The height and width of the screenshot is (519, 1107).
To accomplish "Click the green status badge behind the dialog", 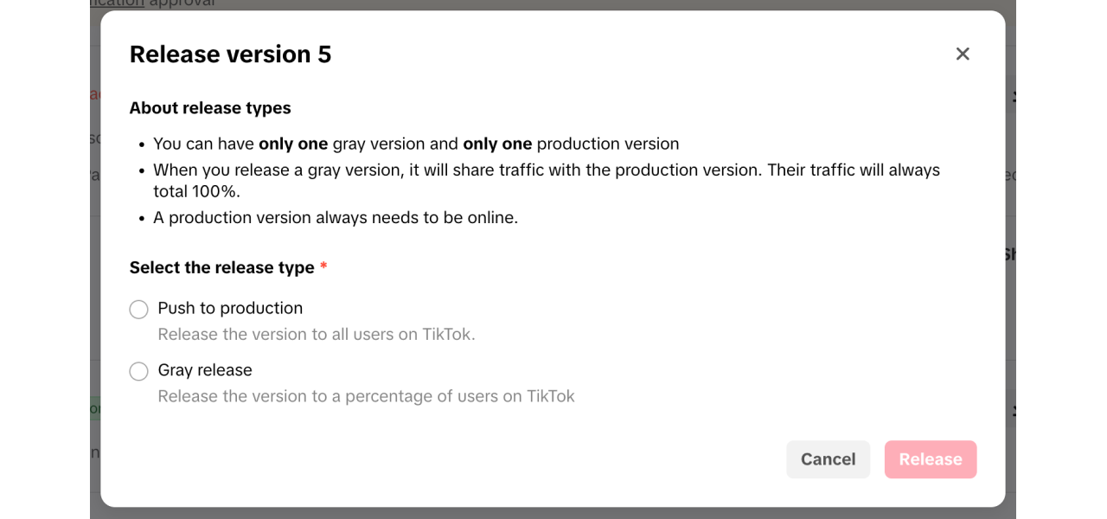I will [x=95, y=408].
